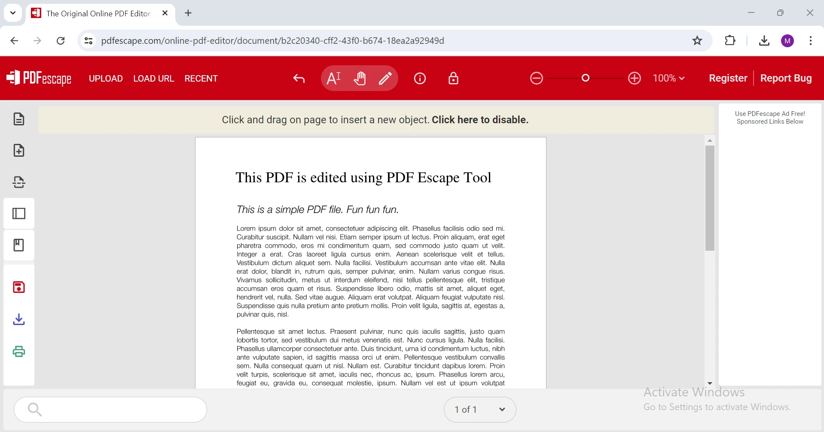Undo the last edit with back arrow
This screenshot has height=432, width=824.
click(x=299, y=79)
